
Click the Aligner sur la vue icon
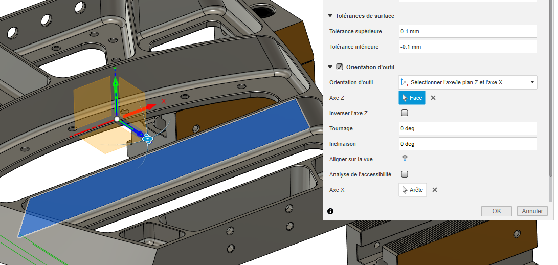click(x=405, y=159)
